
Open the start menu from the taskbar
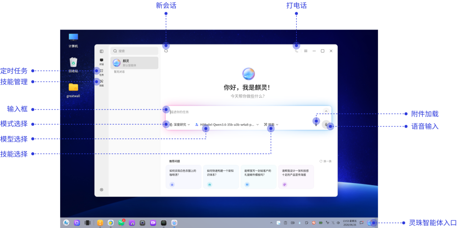click(66, 223)
